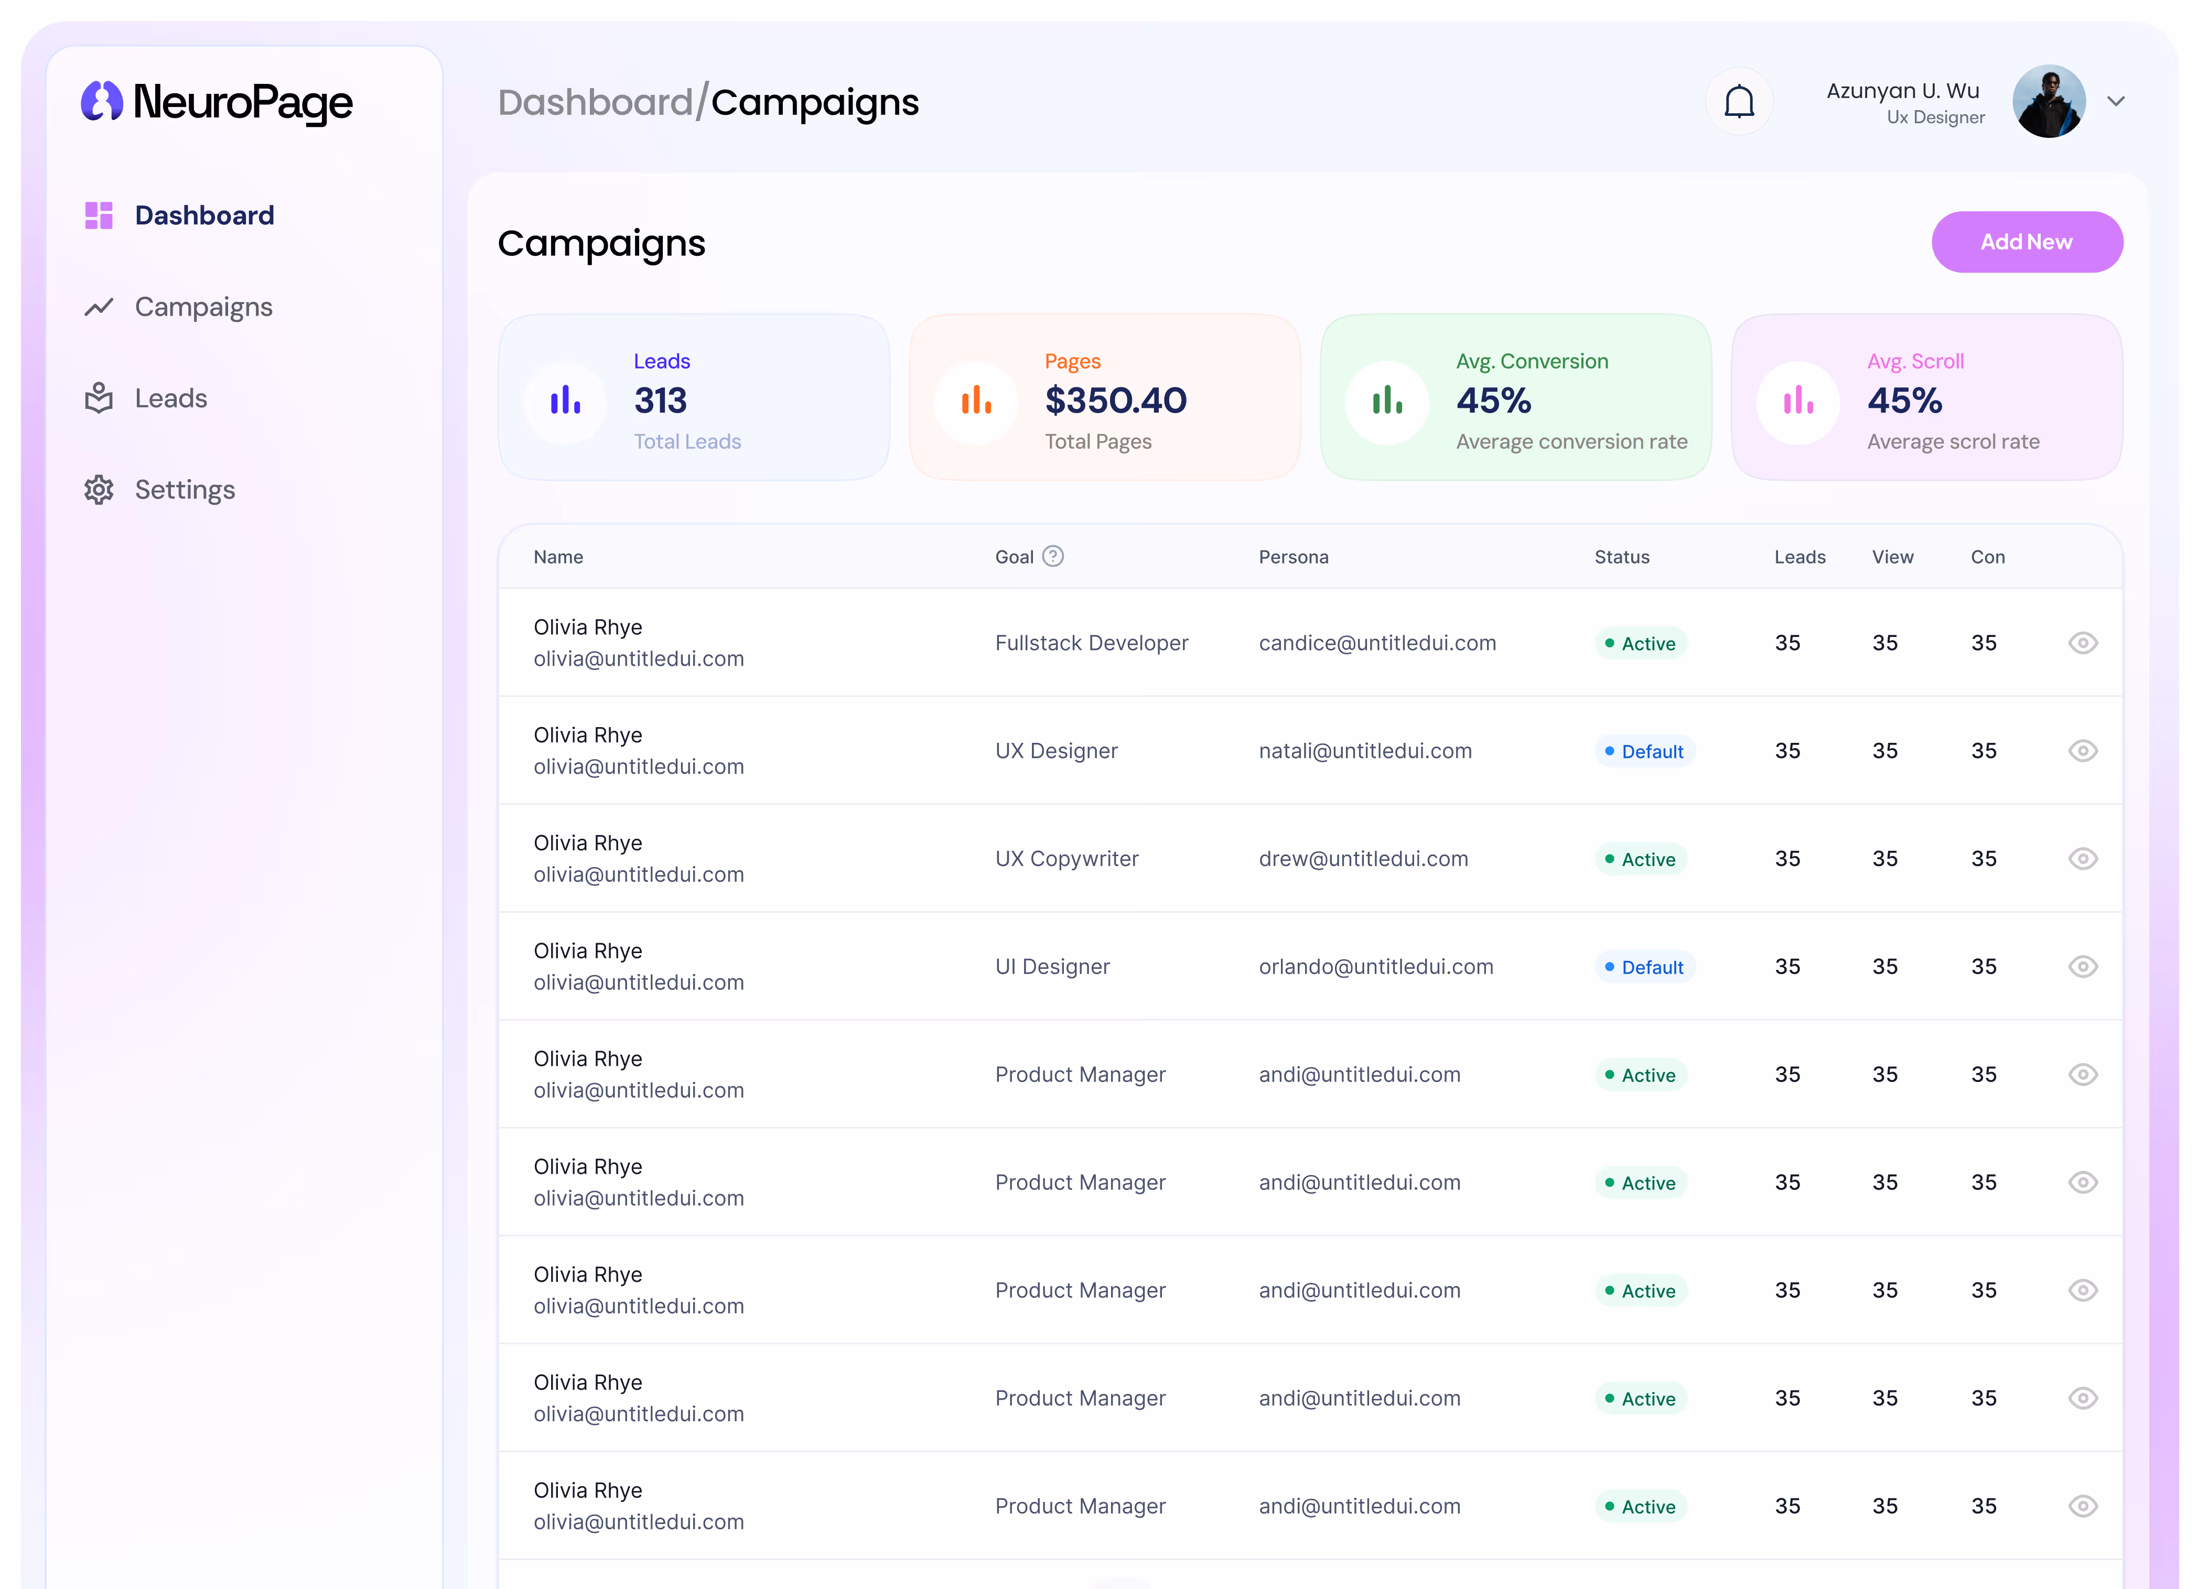Toggle eye icon for UX Copywriter row
This screenshot has height=1589, width=2198.
(2083, 859)
